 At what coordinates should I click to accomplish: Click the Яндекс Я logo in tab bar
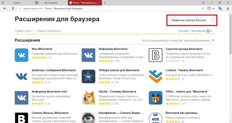pyautogui.click(x=3, y=2)
